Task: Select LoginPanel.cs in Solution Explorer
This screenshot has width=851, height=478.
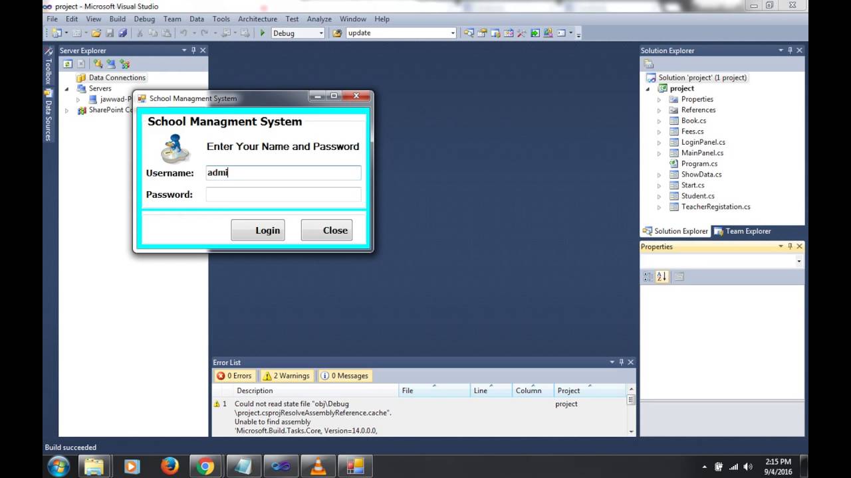Action: point(703,142)
